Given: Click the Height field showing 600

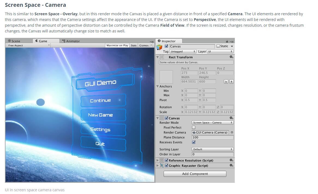Looking at the screenshot, I should pyautogui.click(x=207, y=81).
